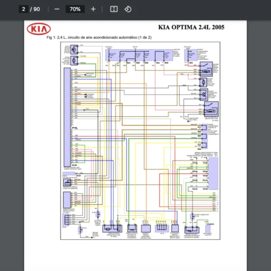Click the zoom in plus button
The height and width of the screenshot is (271, 271).
pos(93,9)
